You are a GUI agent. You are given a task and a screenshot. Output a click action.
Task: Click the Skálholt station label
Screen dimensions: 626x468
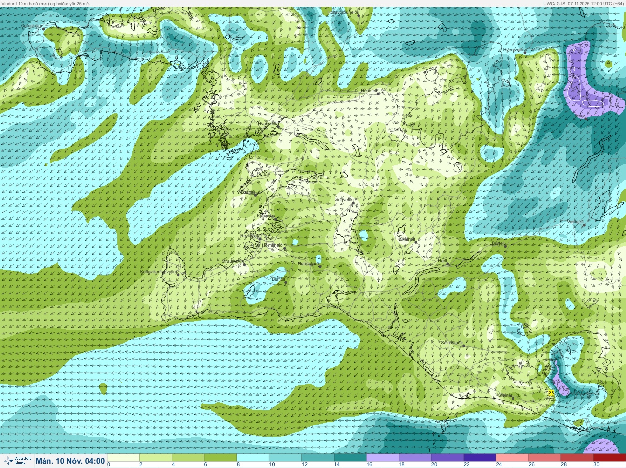(x=407, y=239)
